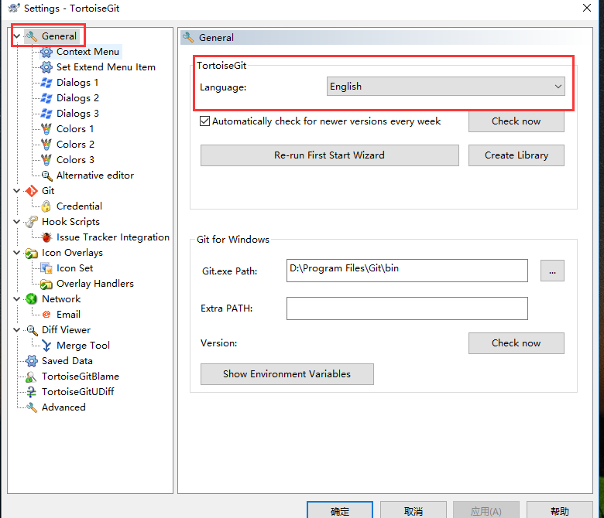Click the 取消 (Cancel) button
Viewport: 604px width, 518px height.
click(x=414, y=510)
